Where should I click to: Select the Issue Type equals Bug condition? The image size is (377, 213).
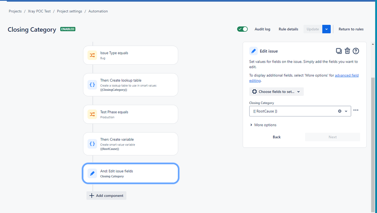click(x=131, y=55)
